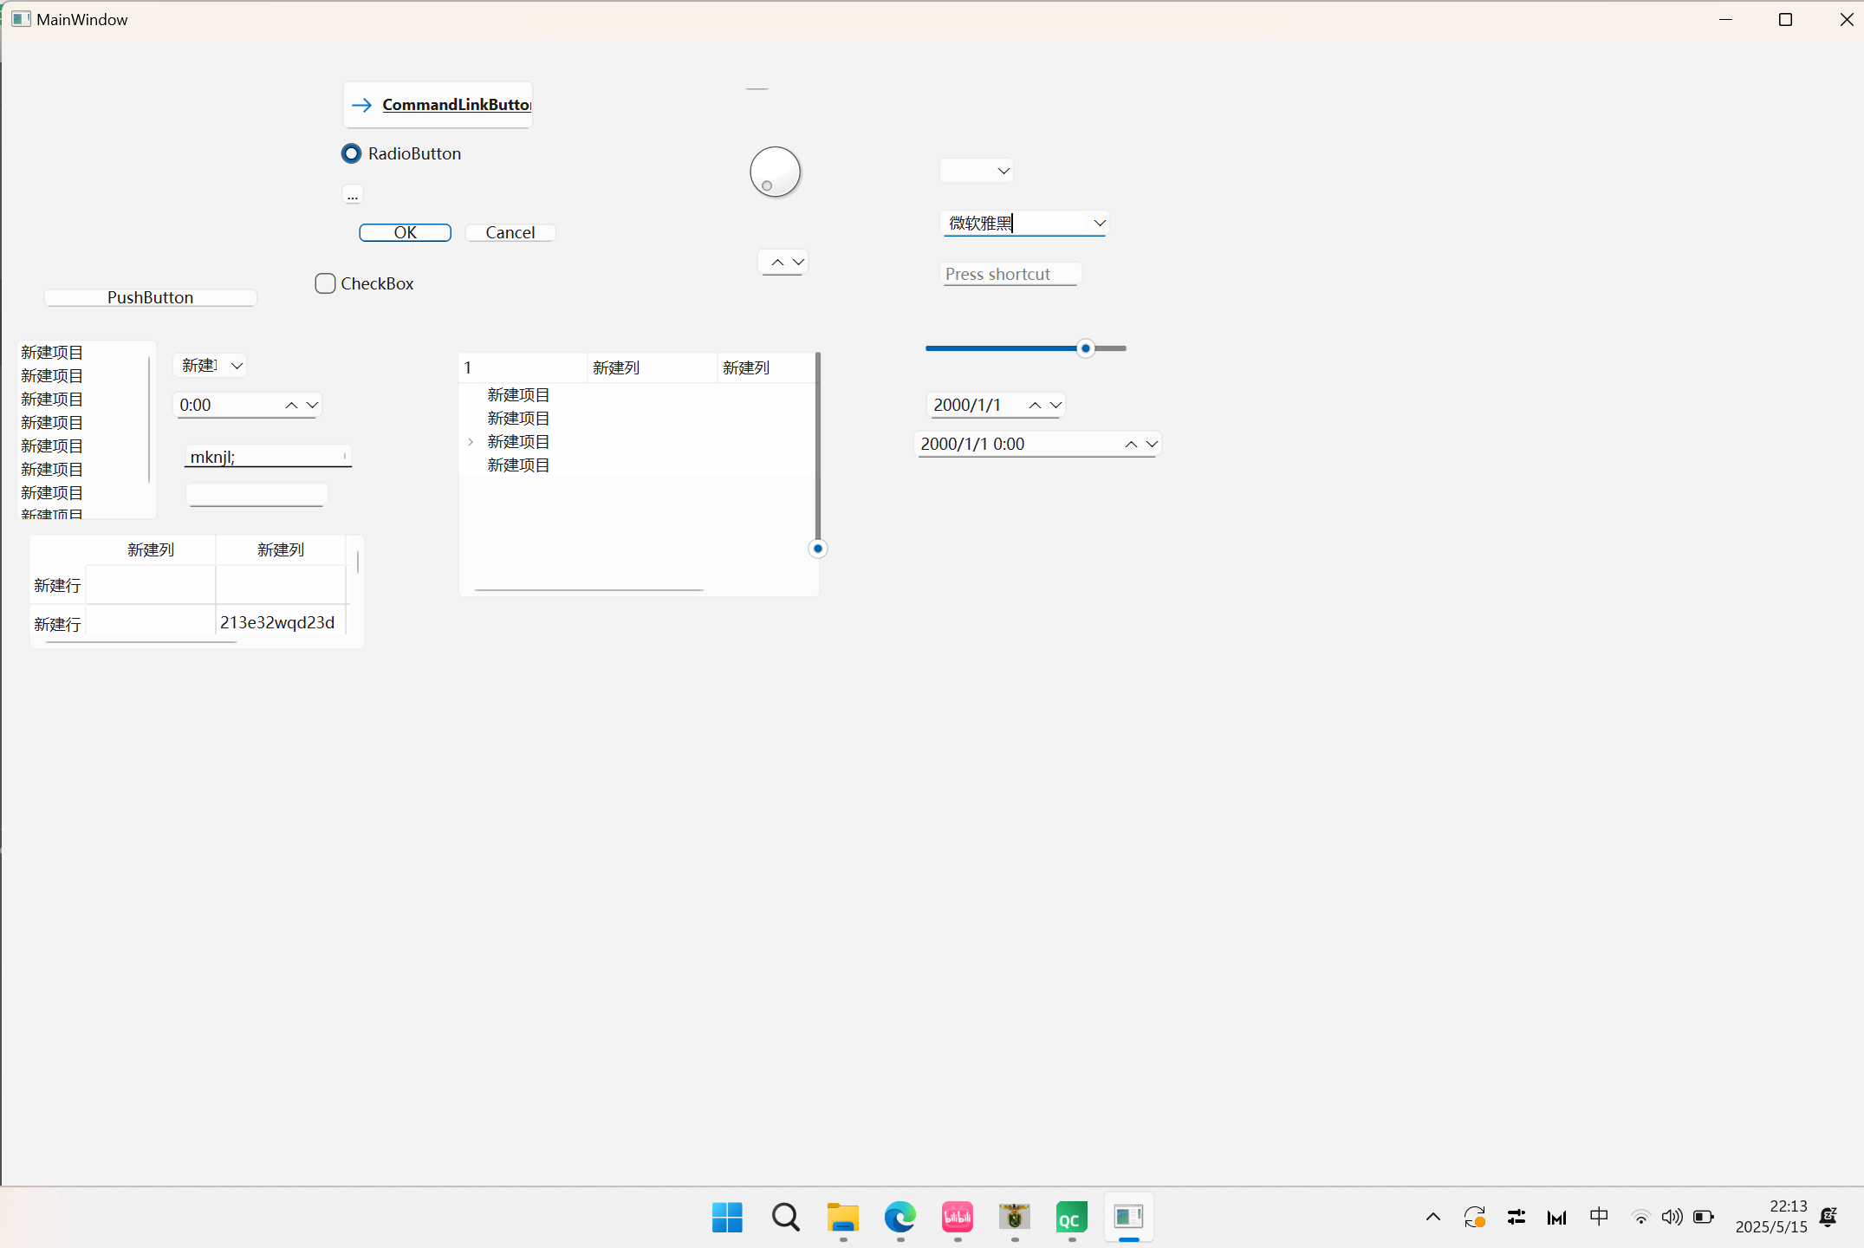Click the Windows Start button
Image resolution: width=1864 pixels, height=1248 pixels.
[x=727, y=1217]
